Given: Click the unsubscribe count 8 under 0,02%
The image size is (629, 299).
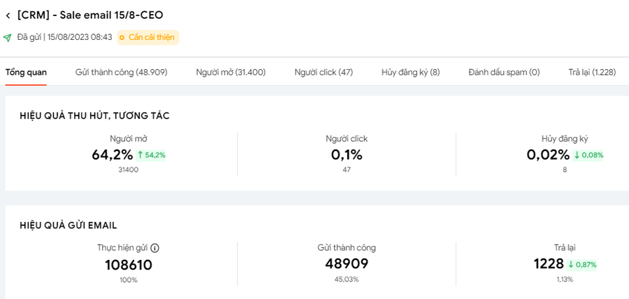Looking at the screenshot, I should (565, 170).
